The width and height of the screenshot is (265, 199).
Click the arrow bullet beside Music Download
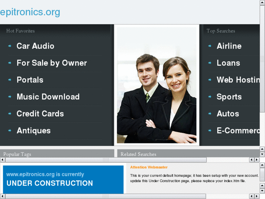pos(10,96)
